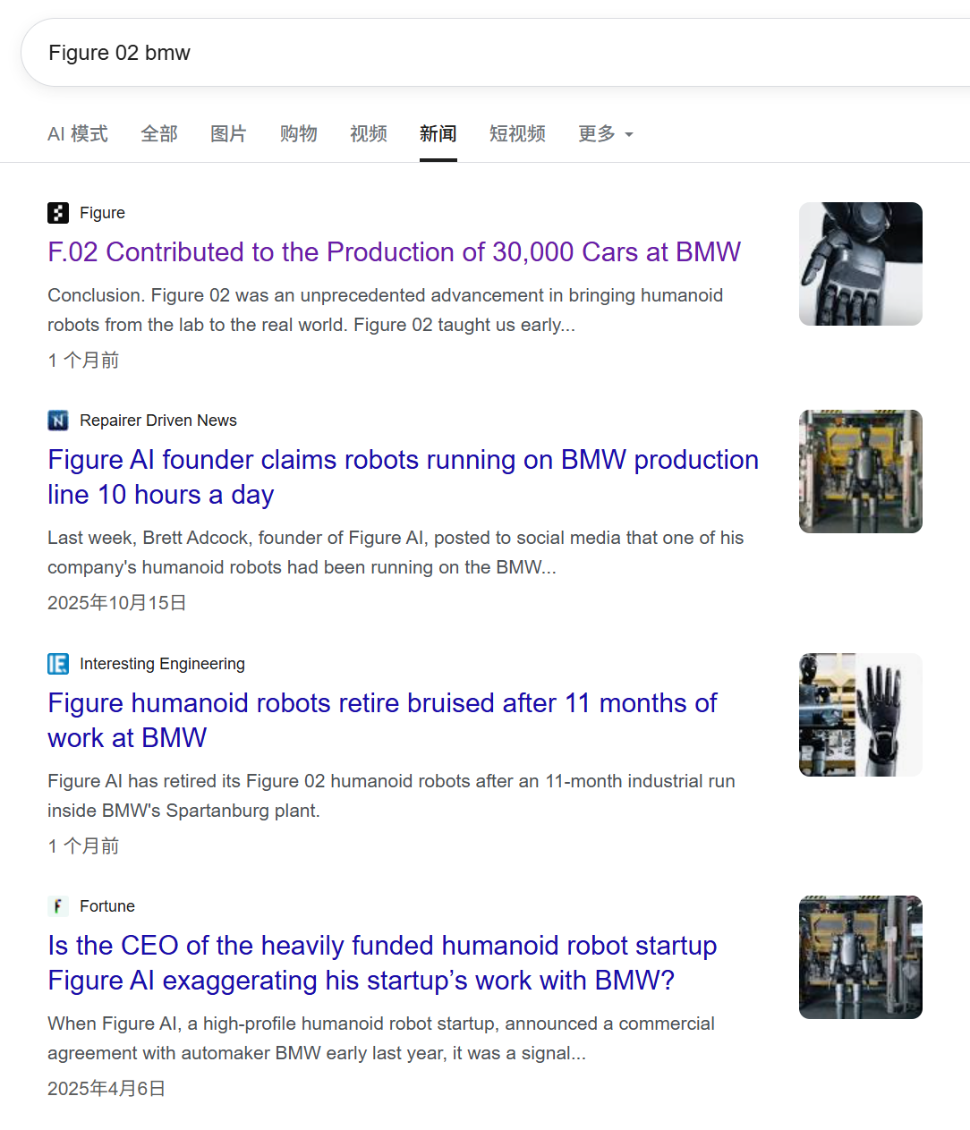
Task: Open thumbnail for BMW production line article
Action: pos(860,472)
